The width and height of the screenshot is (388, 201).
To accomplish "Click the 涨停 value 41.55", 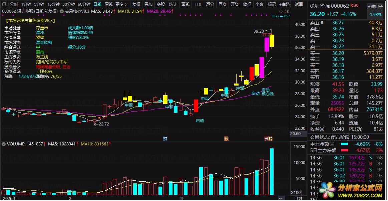I will [338, 84].
